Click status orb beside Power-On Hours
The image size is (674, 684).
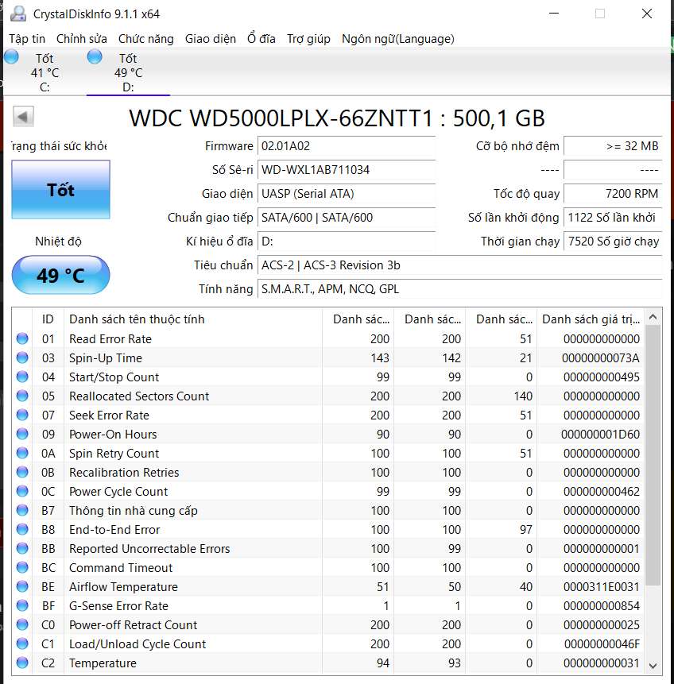22,435
